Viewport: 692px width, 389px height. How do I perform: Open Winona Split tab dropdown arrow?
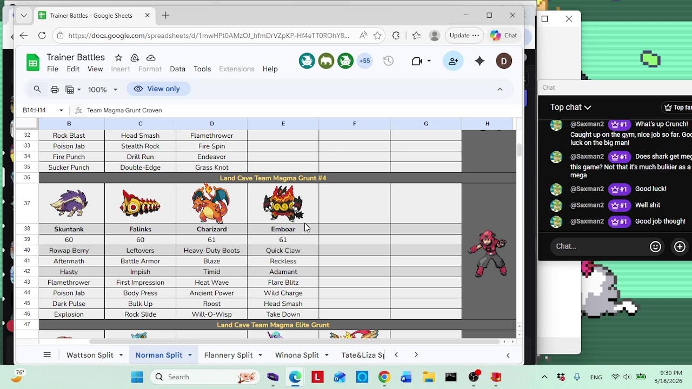click(327, 355)
